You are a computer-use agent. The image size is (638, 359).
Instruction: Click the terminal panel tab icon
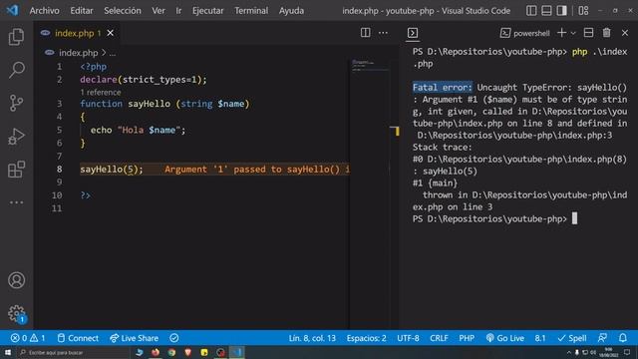click(x=412, y=33)
